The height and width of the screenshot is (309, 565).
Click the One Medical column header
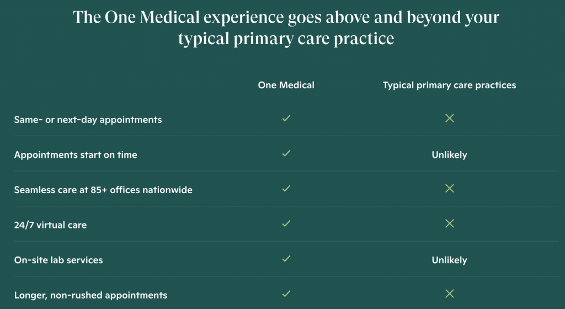point(286,85)
